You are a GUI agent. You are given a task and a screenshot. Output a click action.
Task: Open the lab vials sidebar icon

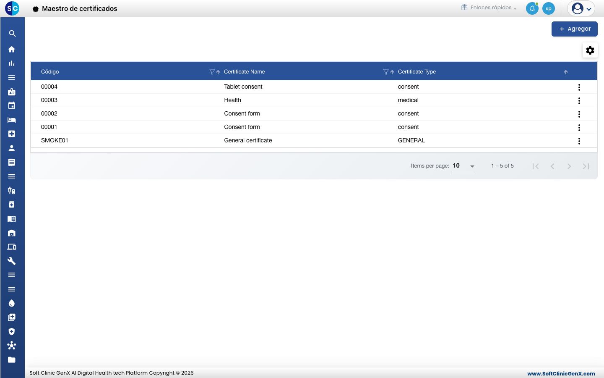coord(12,191)
